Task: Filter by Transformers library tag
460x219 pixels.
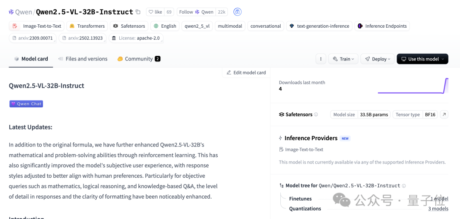Action: [x=87, y=26]
